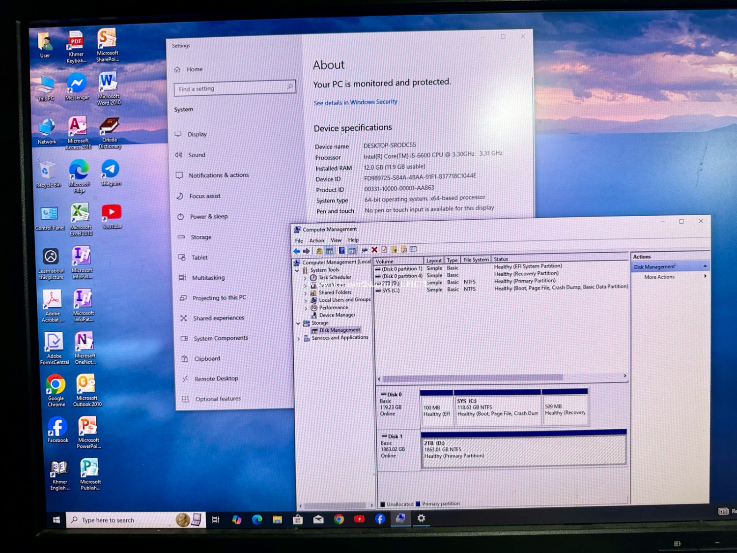Image resolution: width=737 pixels, height=553 pixels.
Task: Expand More Actions submenu arrow
Action: (705, 276)
